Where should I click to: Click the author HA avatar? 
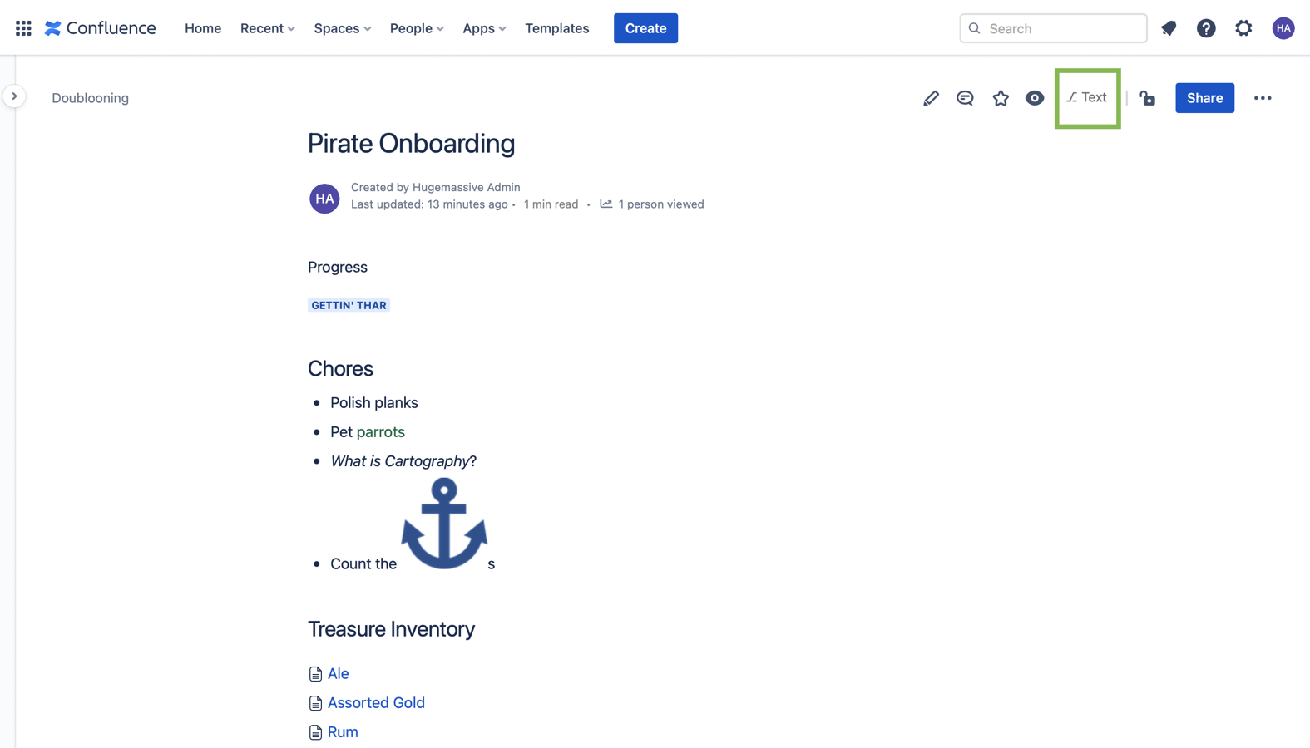click(324, 199)
